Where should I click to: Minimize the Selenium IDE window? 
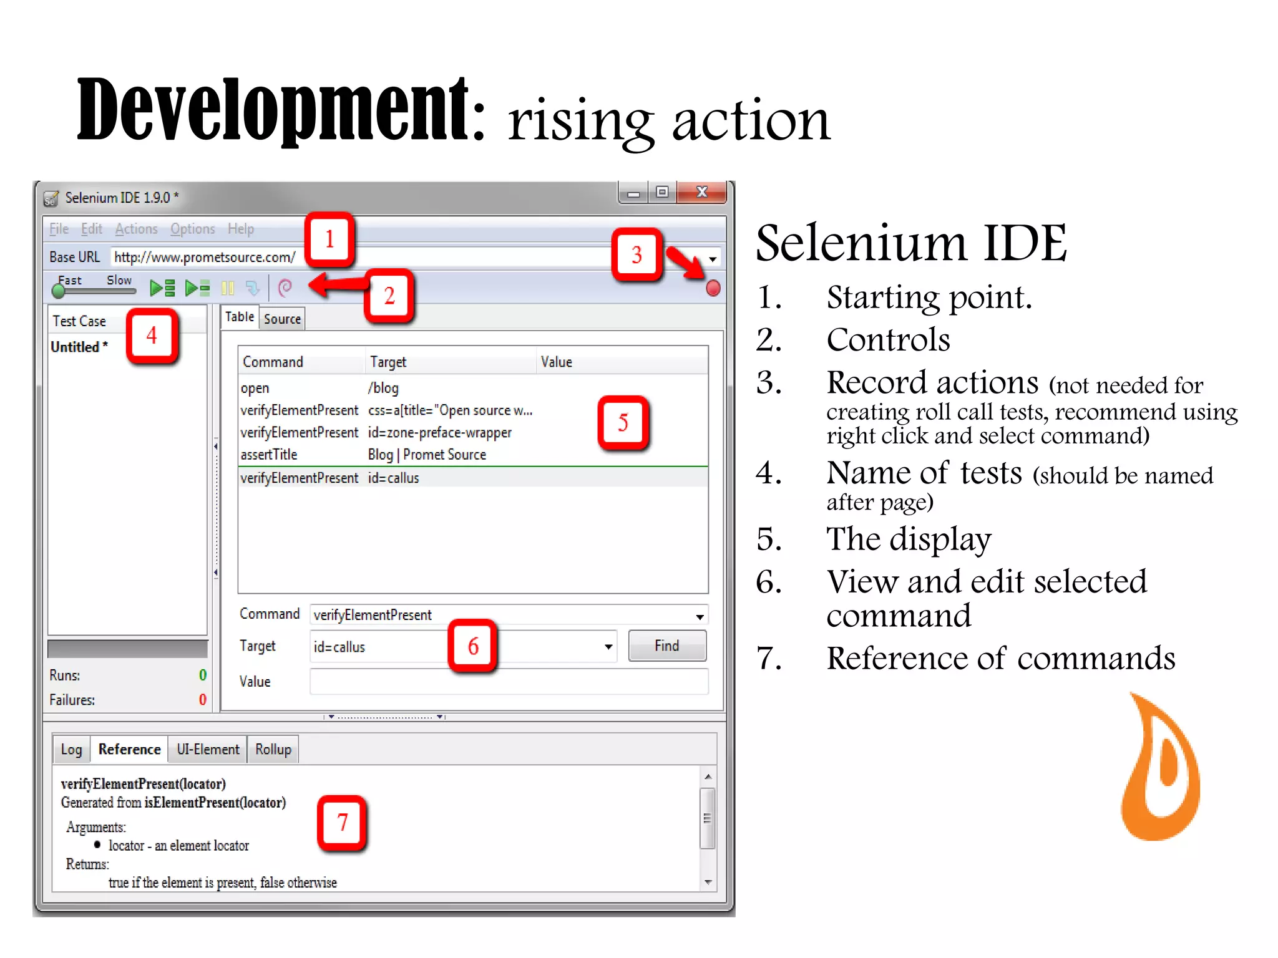633,193
